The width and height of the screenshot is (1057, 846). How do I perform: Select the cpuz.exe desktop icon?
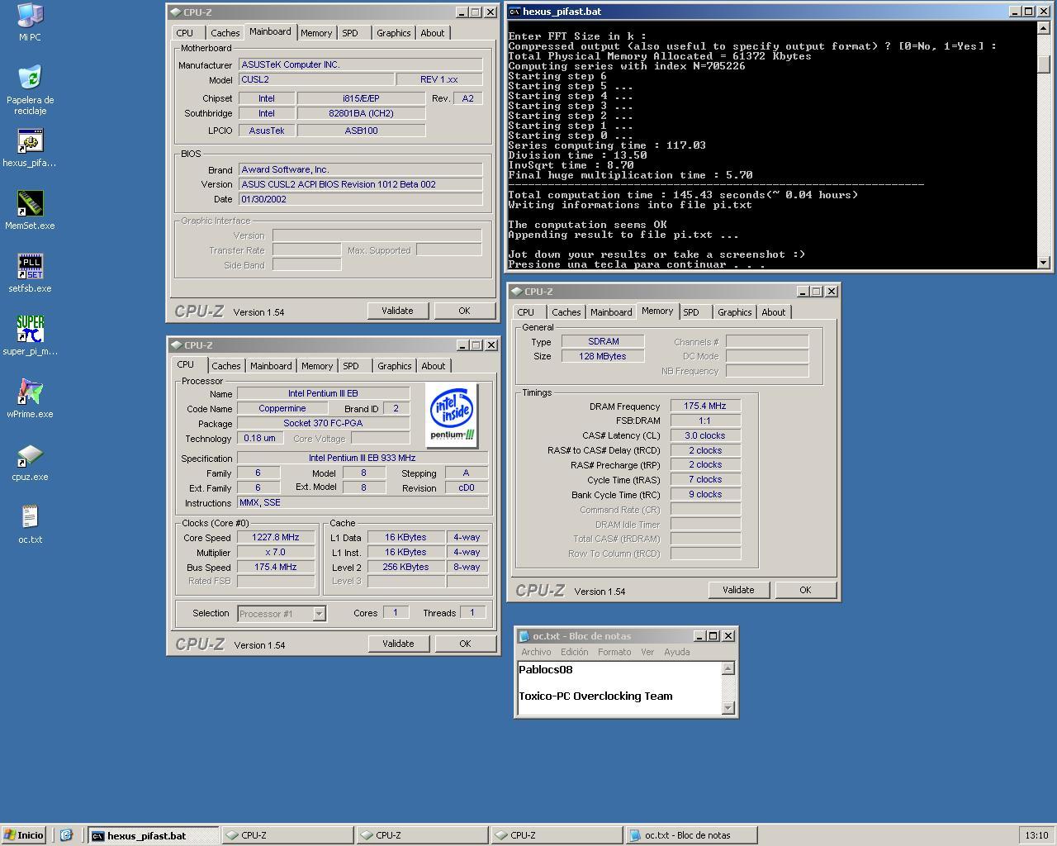(x=30, y=454)
